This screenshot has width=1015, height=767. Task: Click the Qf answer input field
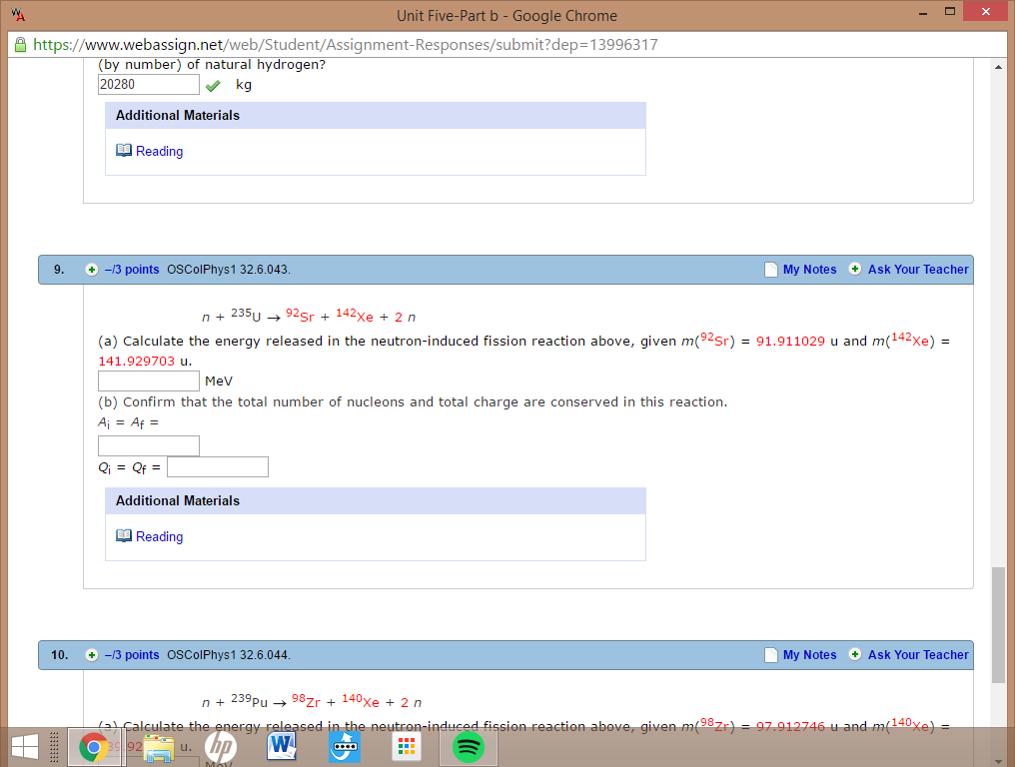click(217, 466)
